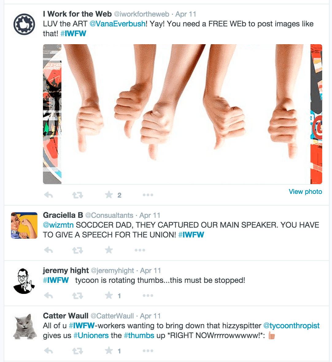Open the thumbs-down hands photo
This screenshot has width=332, height=362.
[182, 114]
